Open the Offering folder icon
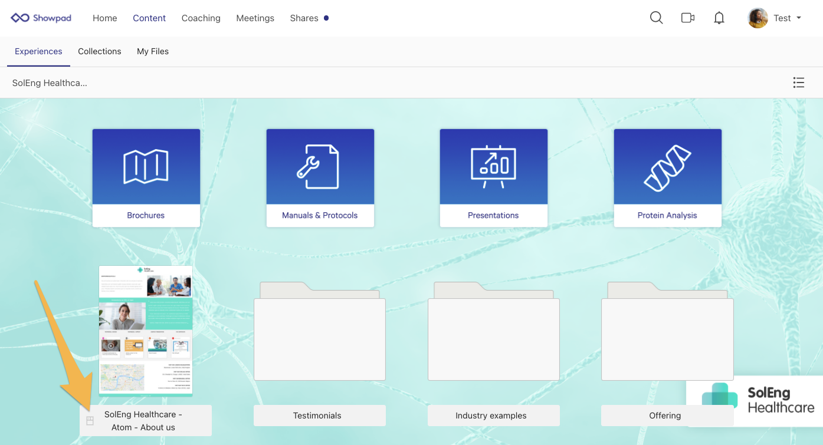The height and width of the screenshot is (445, 823). point(667,331)
